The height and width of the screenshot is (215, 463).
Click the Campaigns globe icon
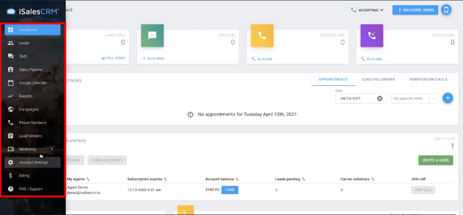click(x=10, y=110)
